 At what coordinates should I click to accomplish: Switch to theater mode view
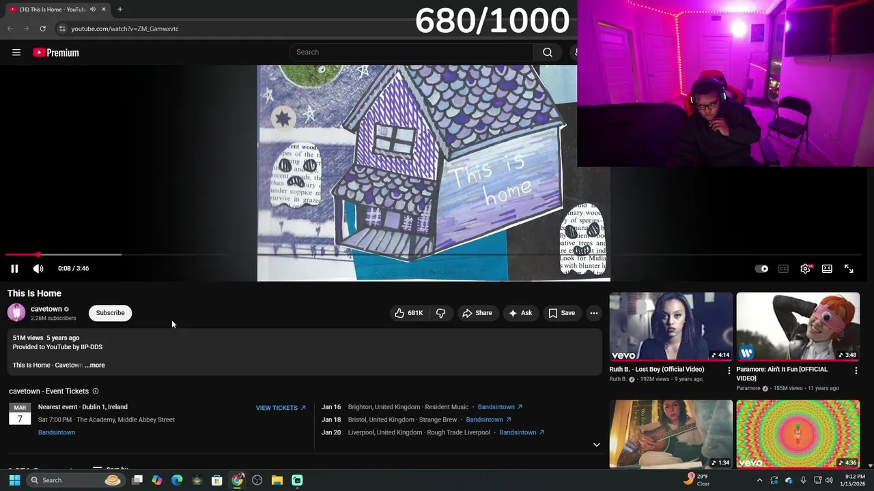click(x=827, y=269)
